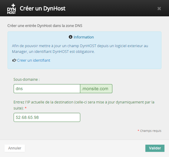Viewport: 169px width, 157px height.
Task: Click the .monsite.com domain suffix box
Action: tap(96, 89)
